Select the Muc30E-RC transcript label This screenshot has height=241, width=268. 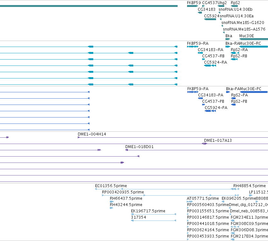tap(250, 43)
